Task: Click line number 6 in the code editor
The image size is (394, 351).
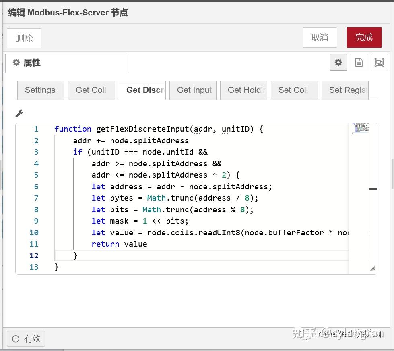Action: click(36, 186)
